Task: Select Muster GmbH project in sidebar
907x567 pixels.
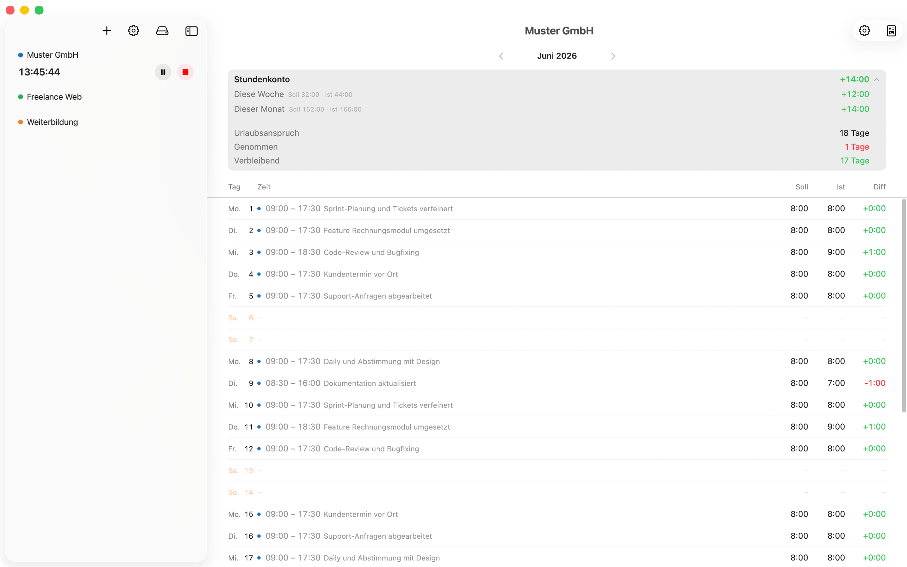Action: pos(53,55)
